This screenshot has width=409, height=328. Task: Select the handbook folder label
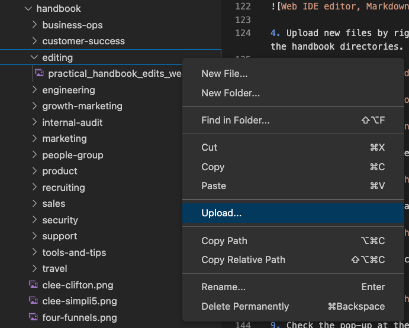coord(59,9)
